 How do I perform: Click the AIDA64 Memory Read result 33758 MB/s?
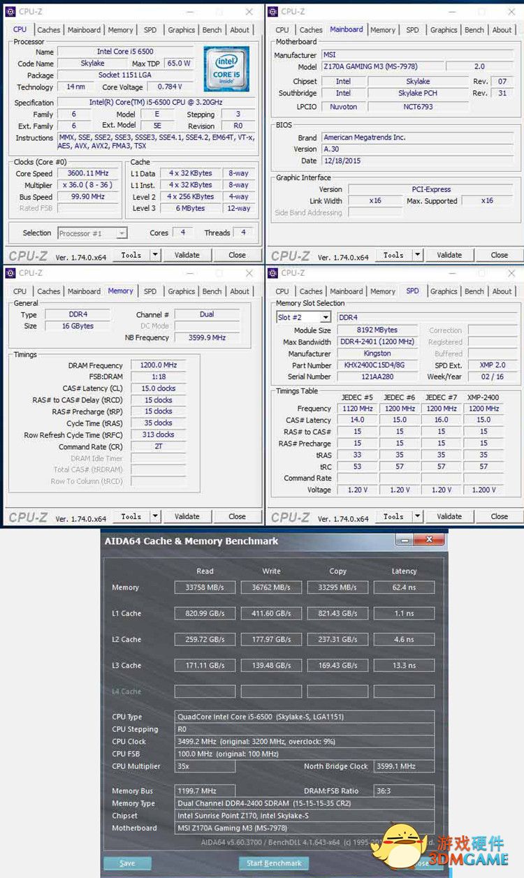click(205, 587)
